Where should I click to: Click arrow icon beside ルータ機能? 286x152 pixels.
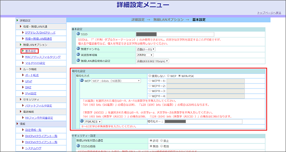pos(20,69)
